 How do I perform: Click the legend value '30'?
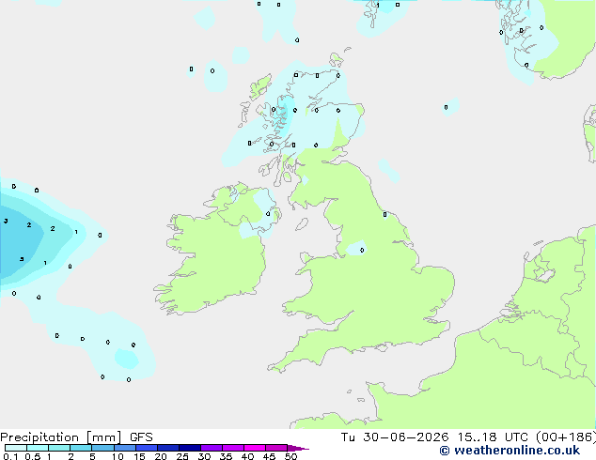[x=204, y=456]
